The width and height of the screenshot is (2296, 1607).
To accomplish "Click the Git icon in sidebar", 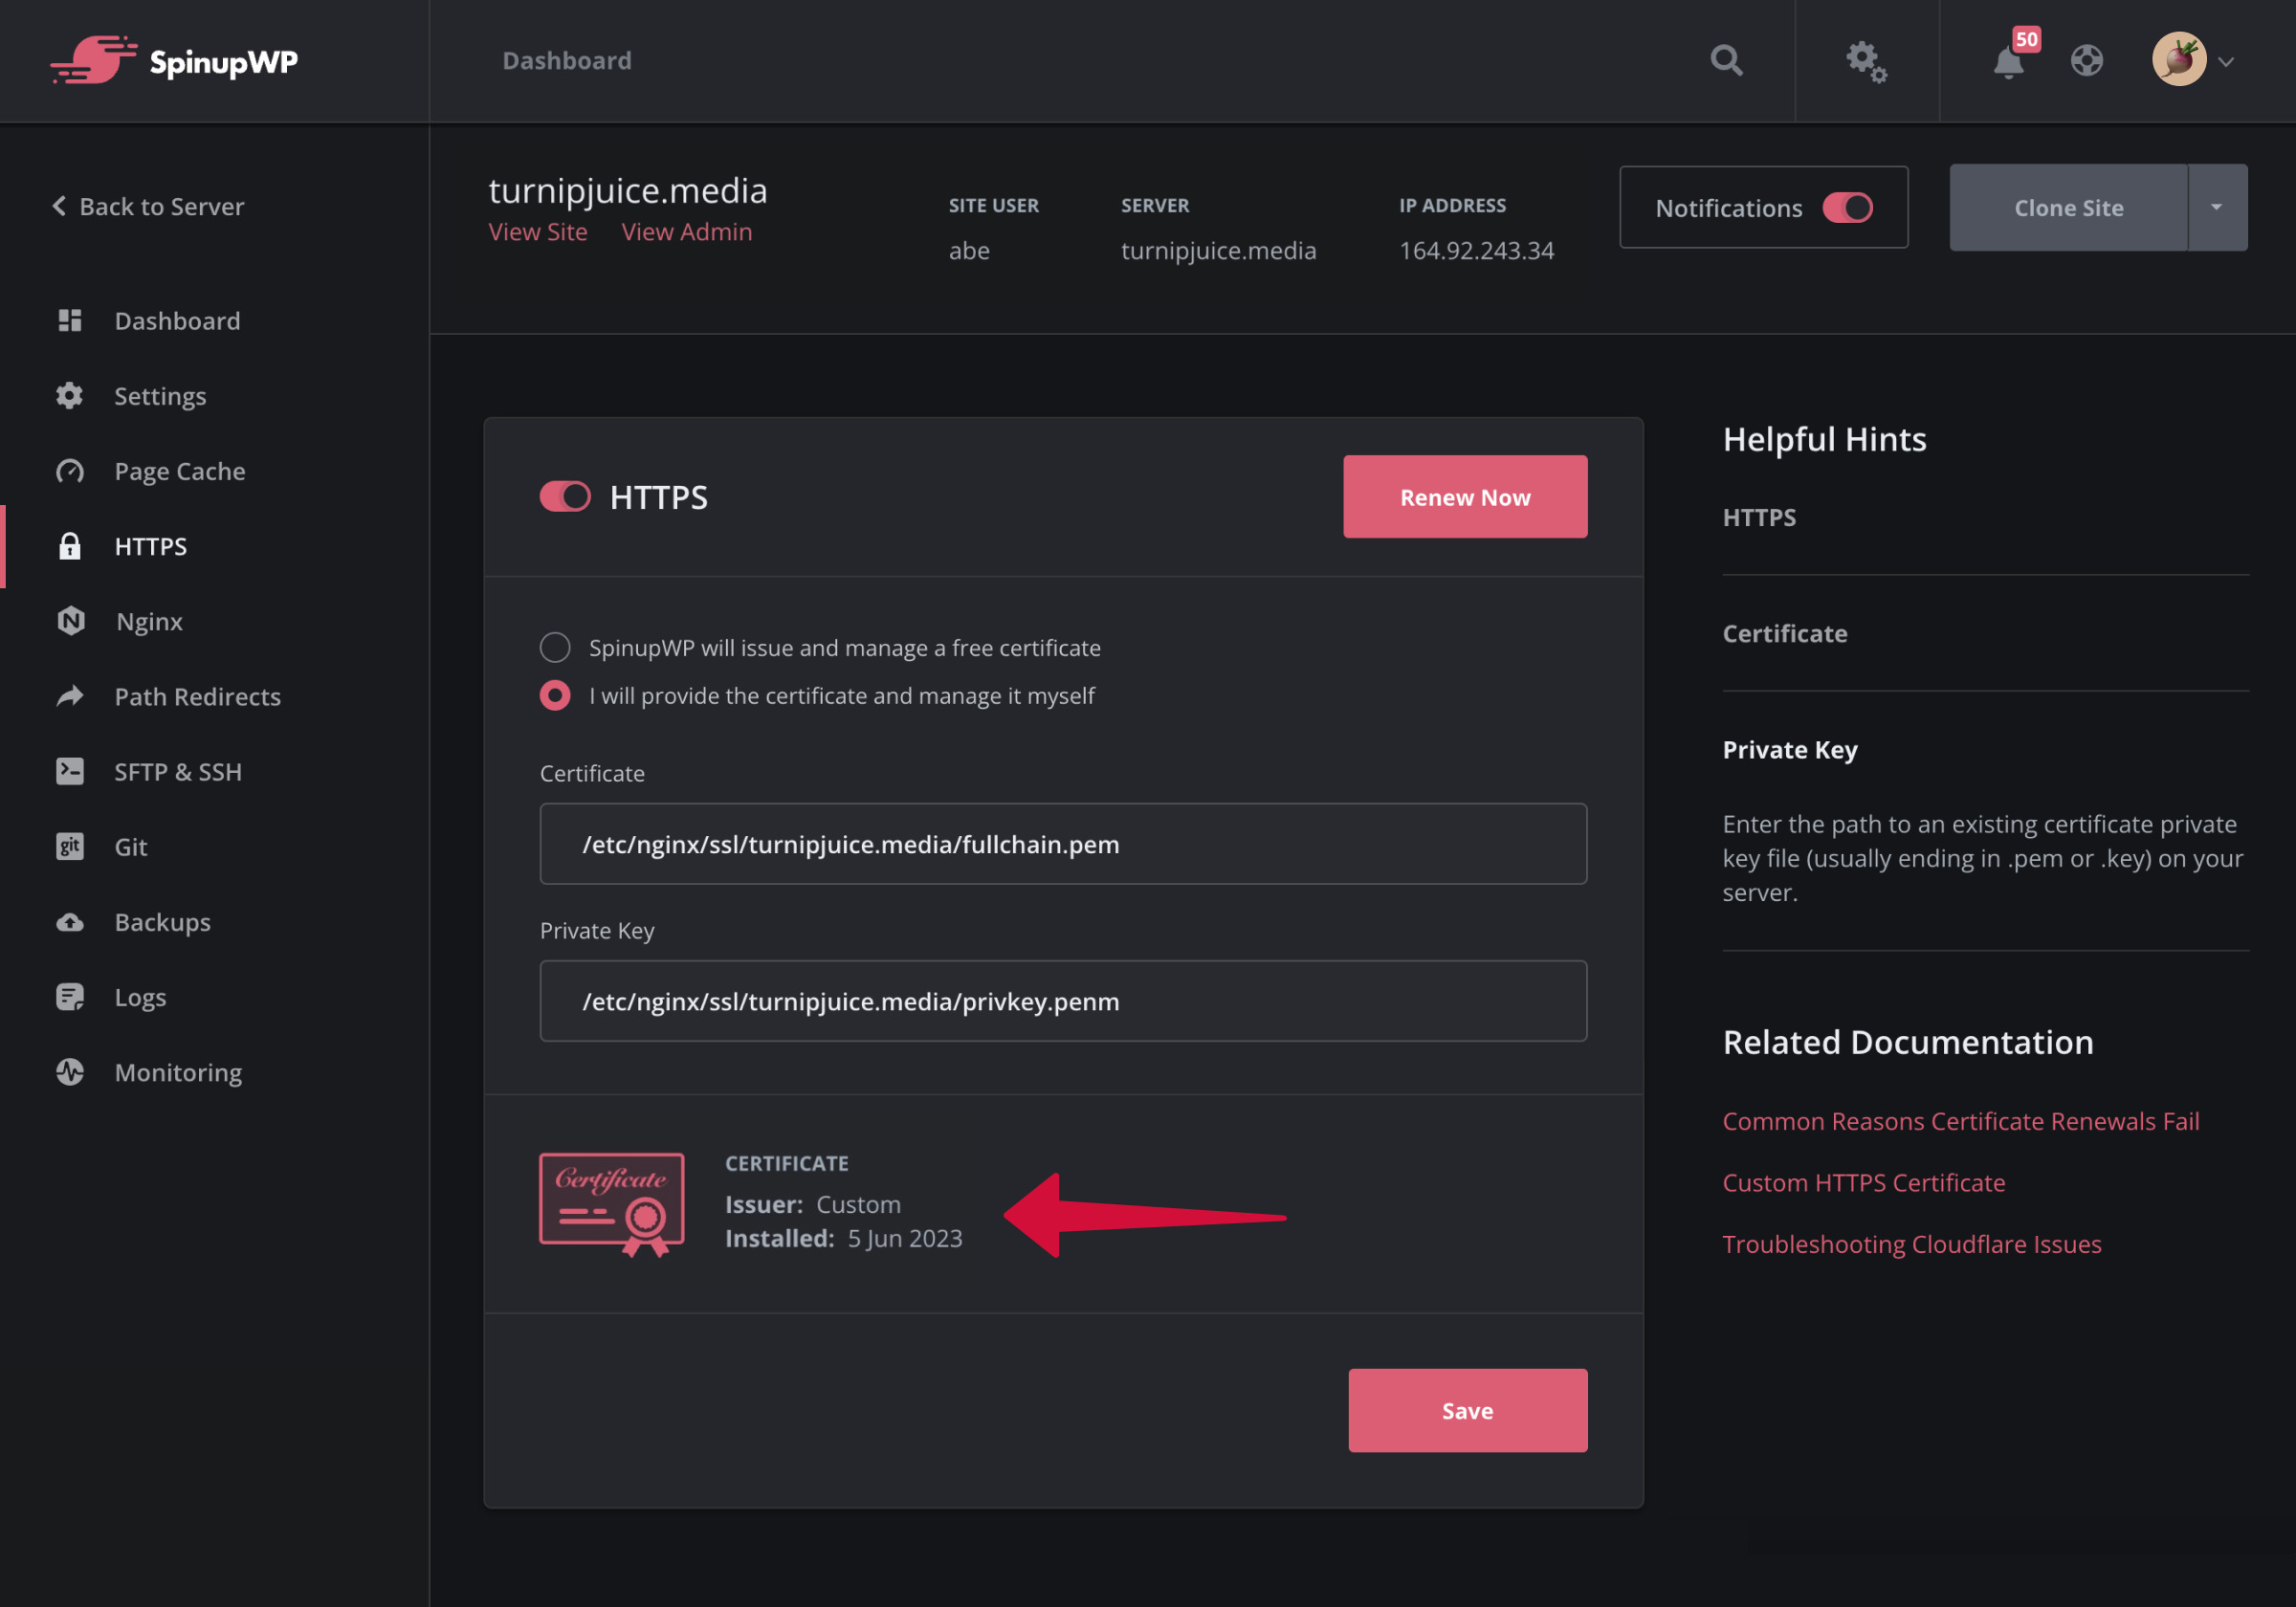I will tap(70, 846).
